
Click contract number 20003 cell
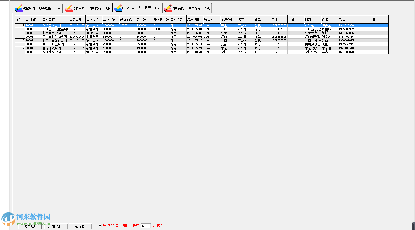(33, 44)
